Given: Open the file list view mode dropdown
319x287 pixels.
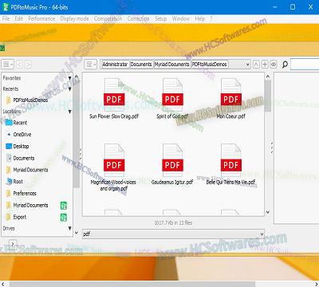Looking at the screenshot, I should tap(90, 65).
